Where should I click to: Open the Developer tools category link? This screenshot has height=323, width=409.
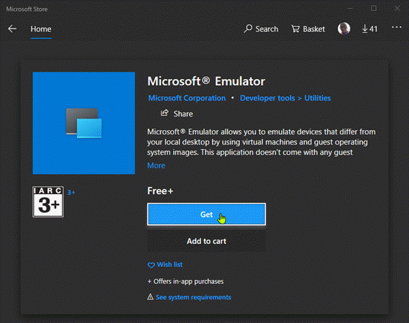click(x=267, y=98)
